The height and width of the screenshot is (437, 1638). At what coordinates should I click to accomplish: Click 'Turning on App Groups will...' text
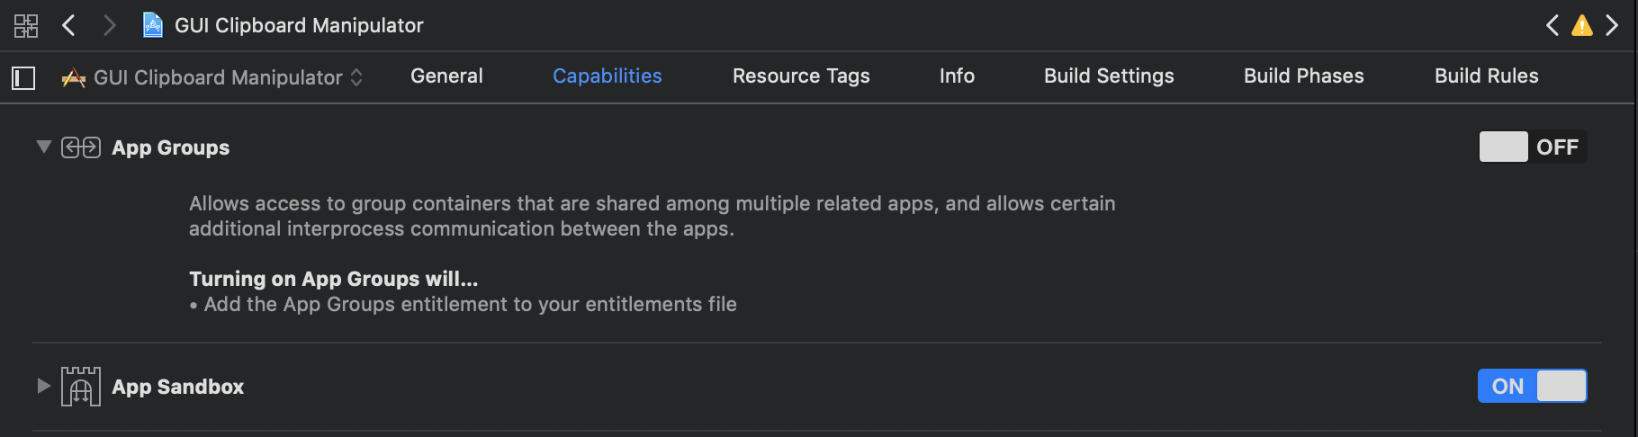point(334,279)
